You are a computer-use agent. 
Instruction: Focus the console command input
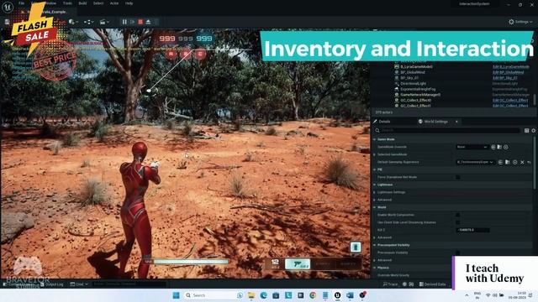point(129,284)
